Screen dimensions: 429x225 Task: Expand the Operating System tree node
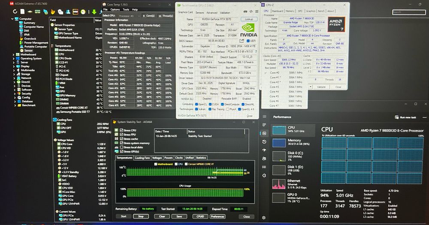point(14,58)
